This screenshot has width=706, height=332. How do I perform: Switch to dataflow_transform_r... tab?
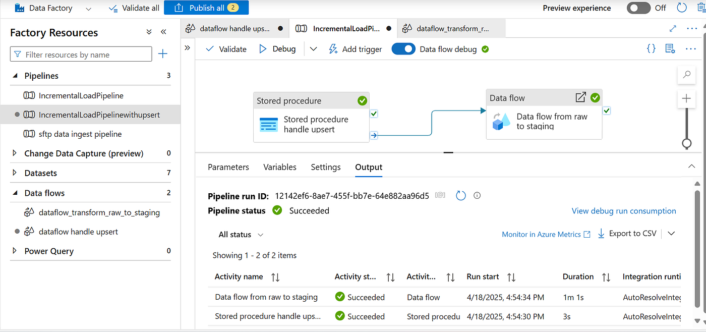coord(451,29)
